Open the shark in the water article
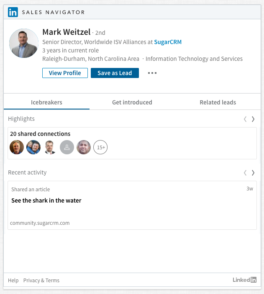 click(x=46, y=200)
